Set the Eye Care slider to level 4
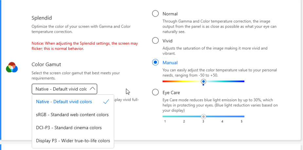The image size is (303, 150). [x=223, y=116]
